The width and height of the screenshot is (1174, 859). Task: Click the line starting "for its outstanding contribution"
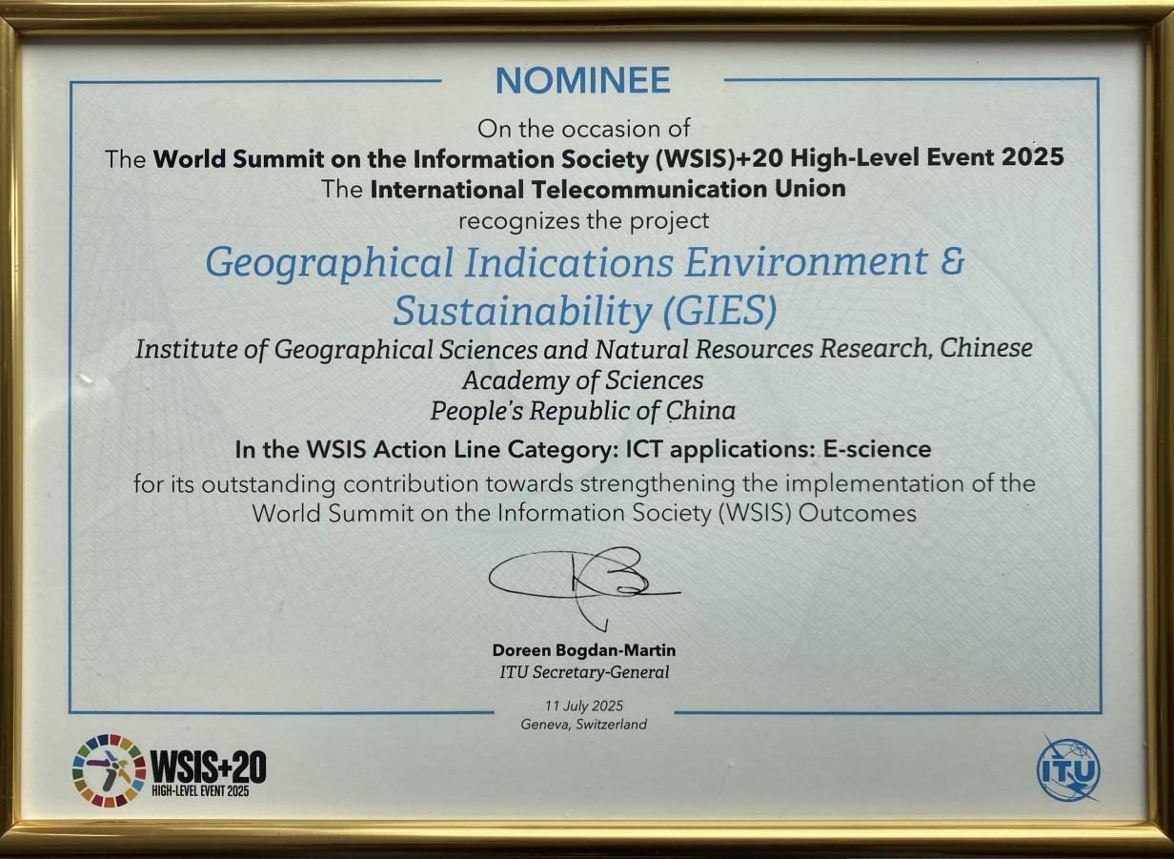pos(584,483)
